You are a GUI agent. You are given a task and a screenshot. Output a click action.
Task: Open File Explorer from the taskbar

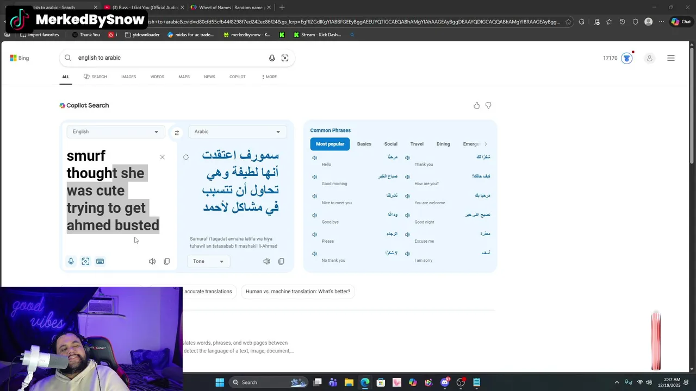tap(349, 382)
